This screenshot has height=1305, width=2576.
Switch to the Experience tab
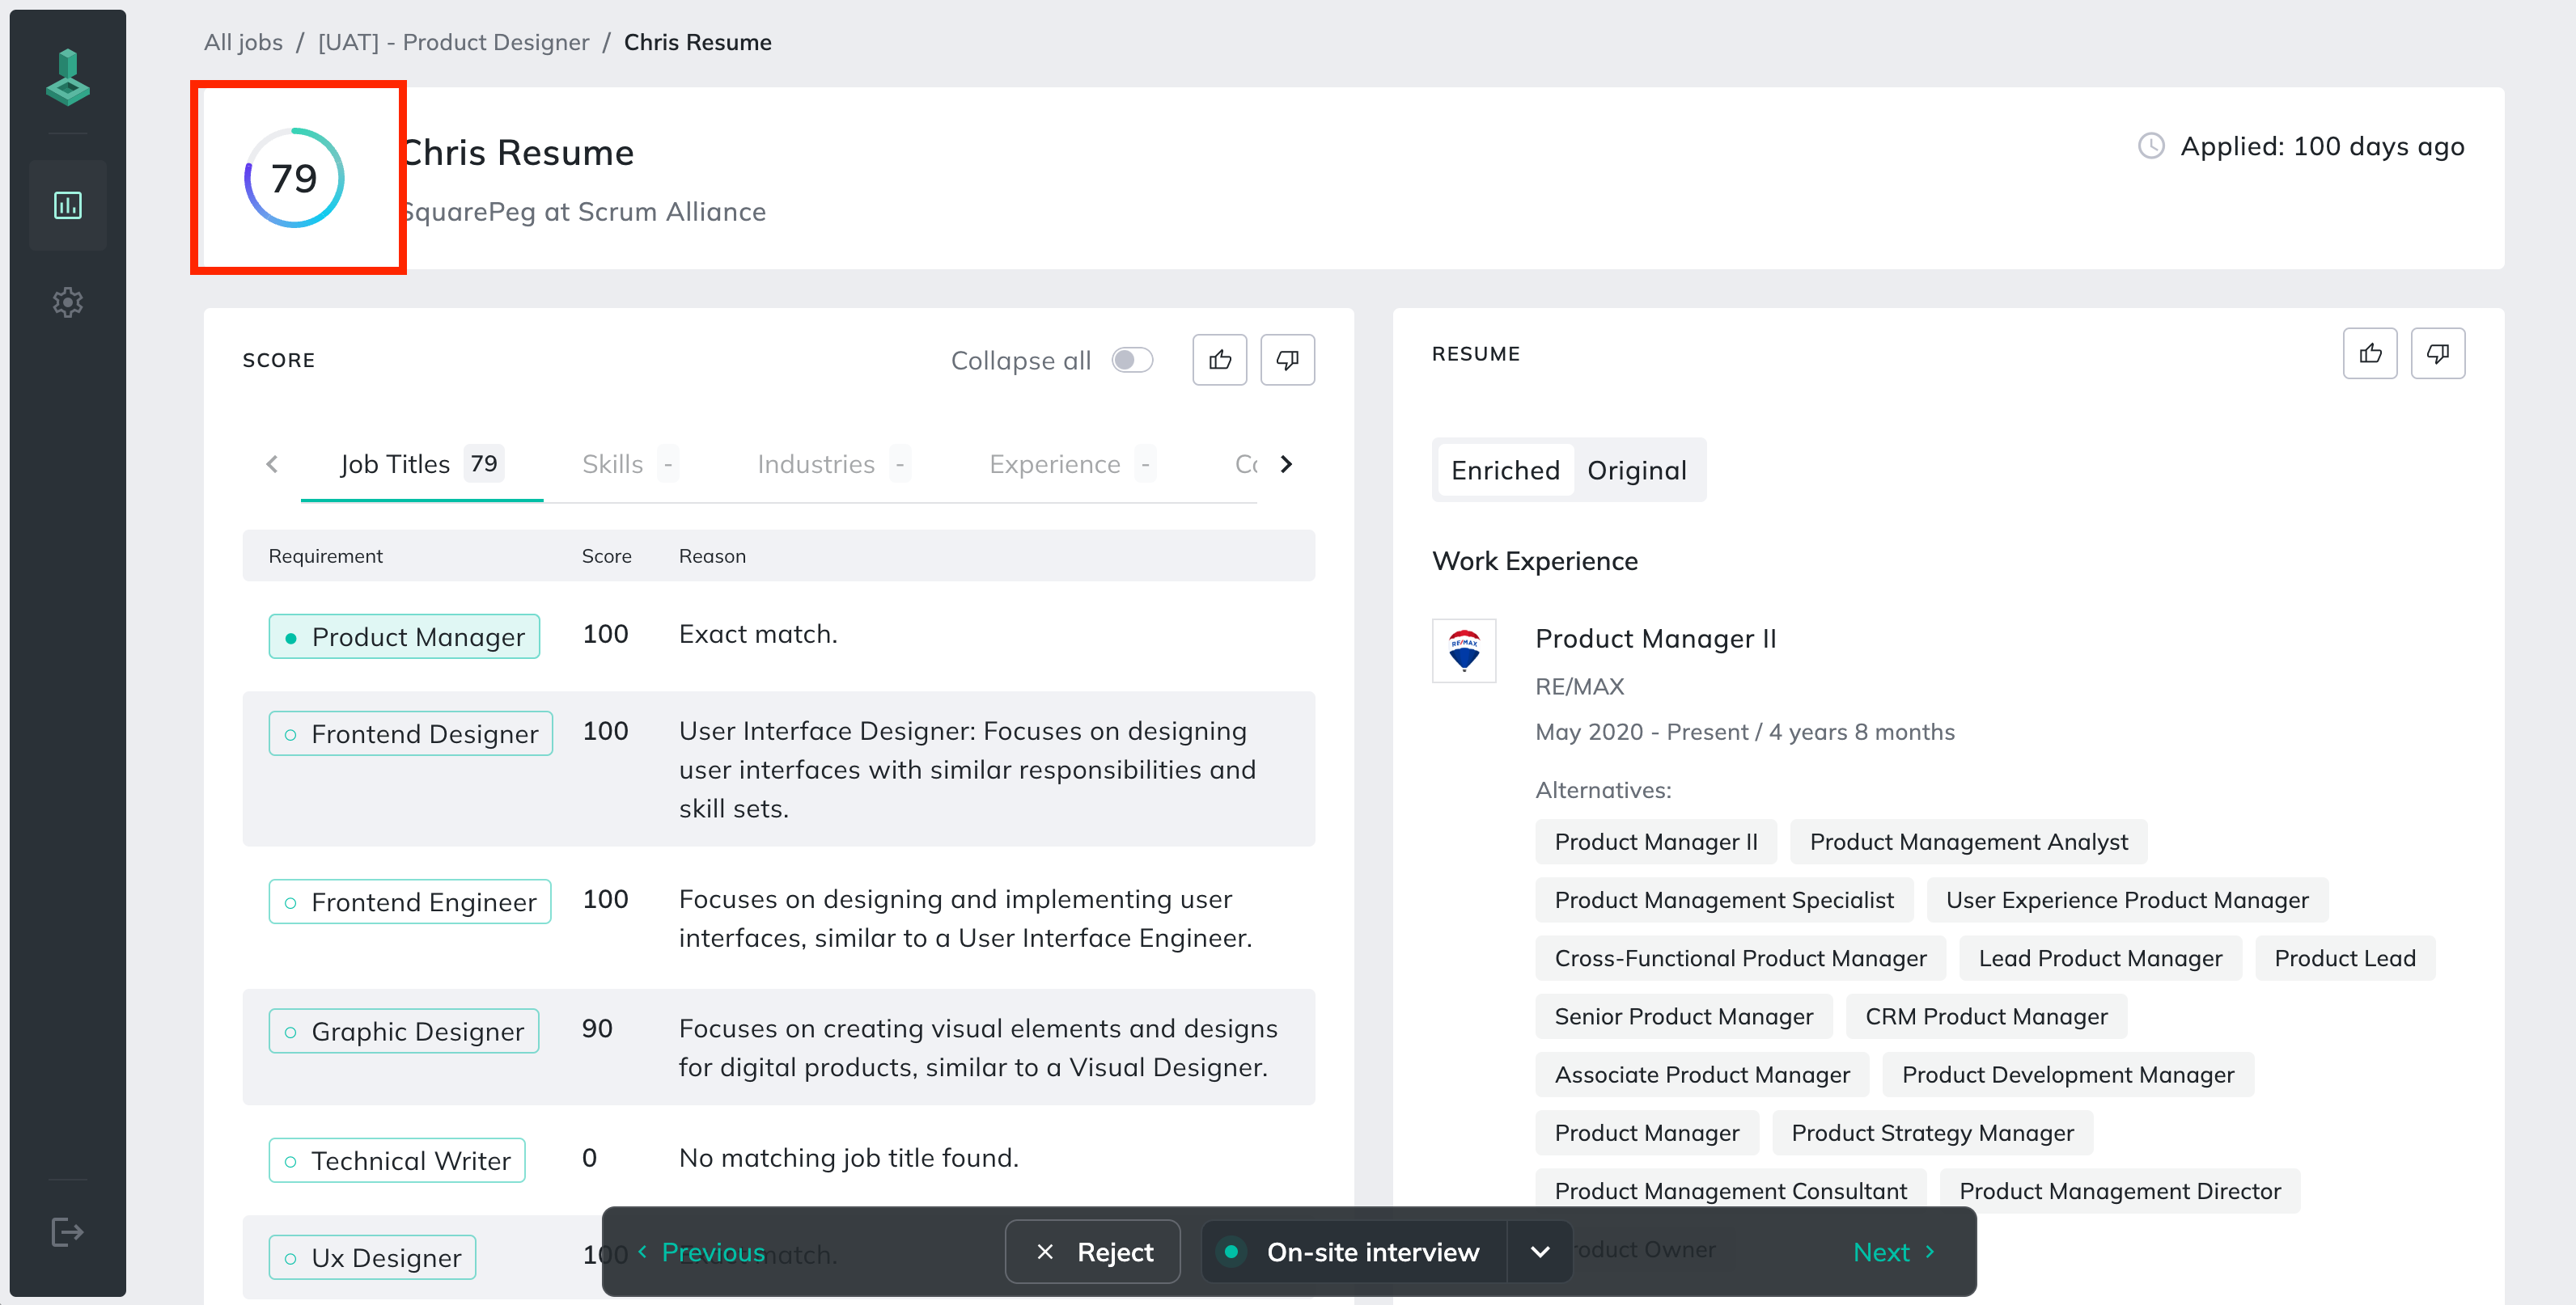click(x=1072, y=465)
